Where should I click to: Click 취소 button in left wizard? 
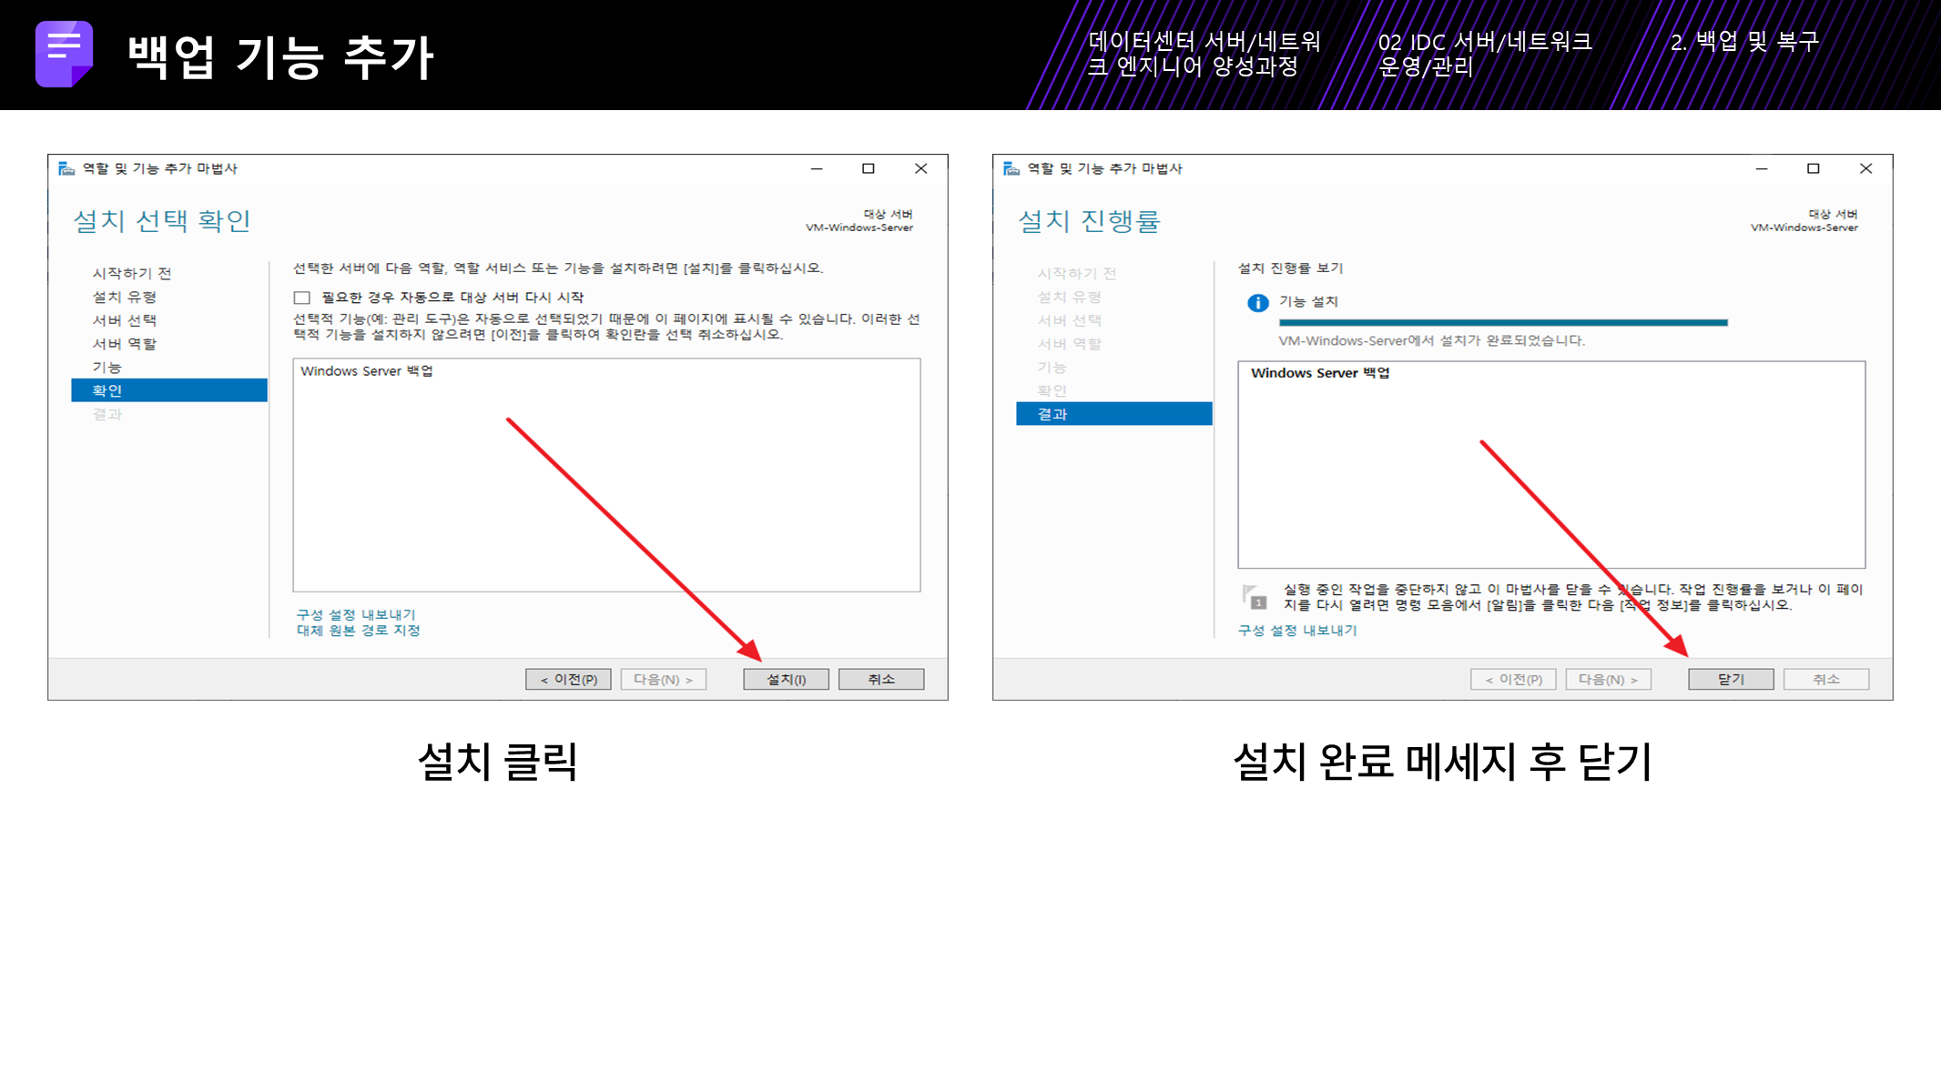(880, 680)
